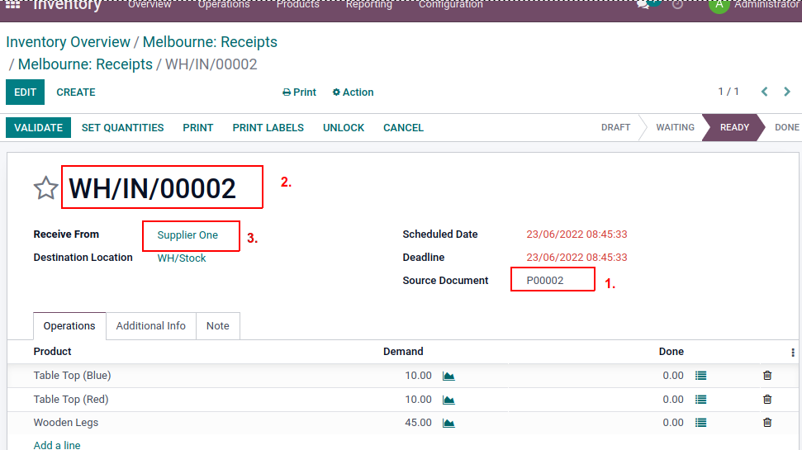This screenshot has height=450, width=802.
Task: Open detailed operations list for Table Top (Red)
Action: pyautogui.click(x=700, y=400)
